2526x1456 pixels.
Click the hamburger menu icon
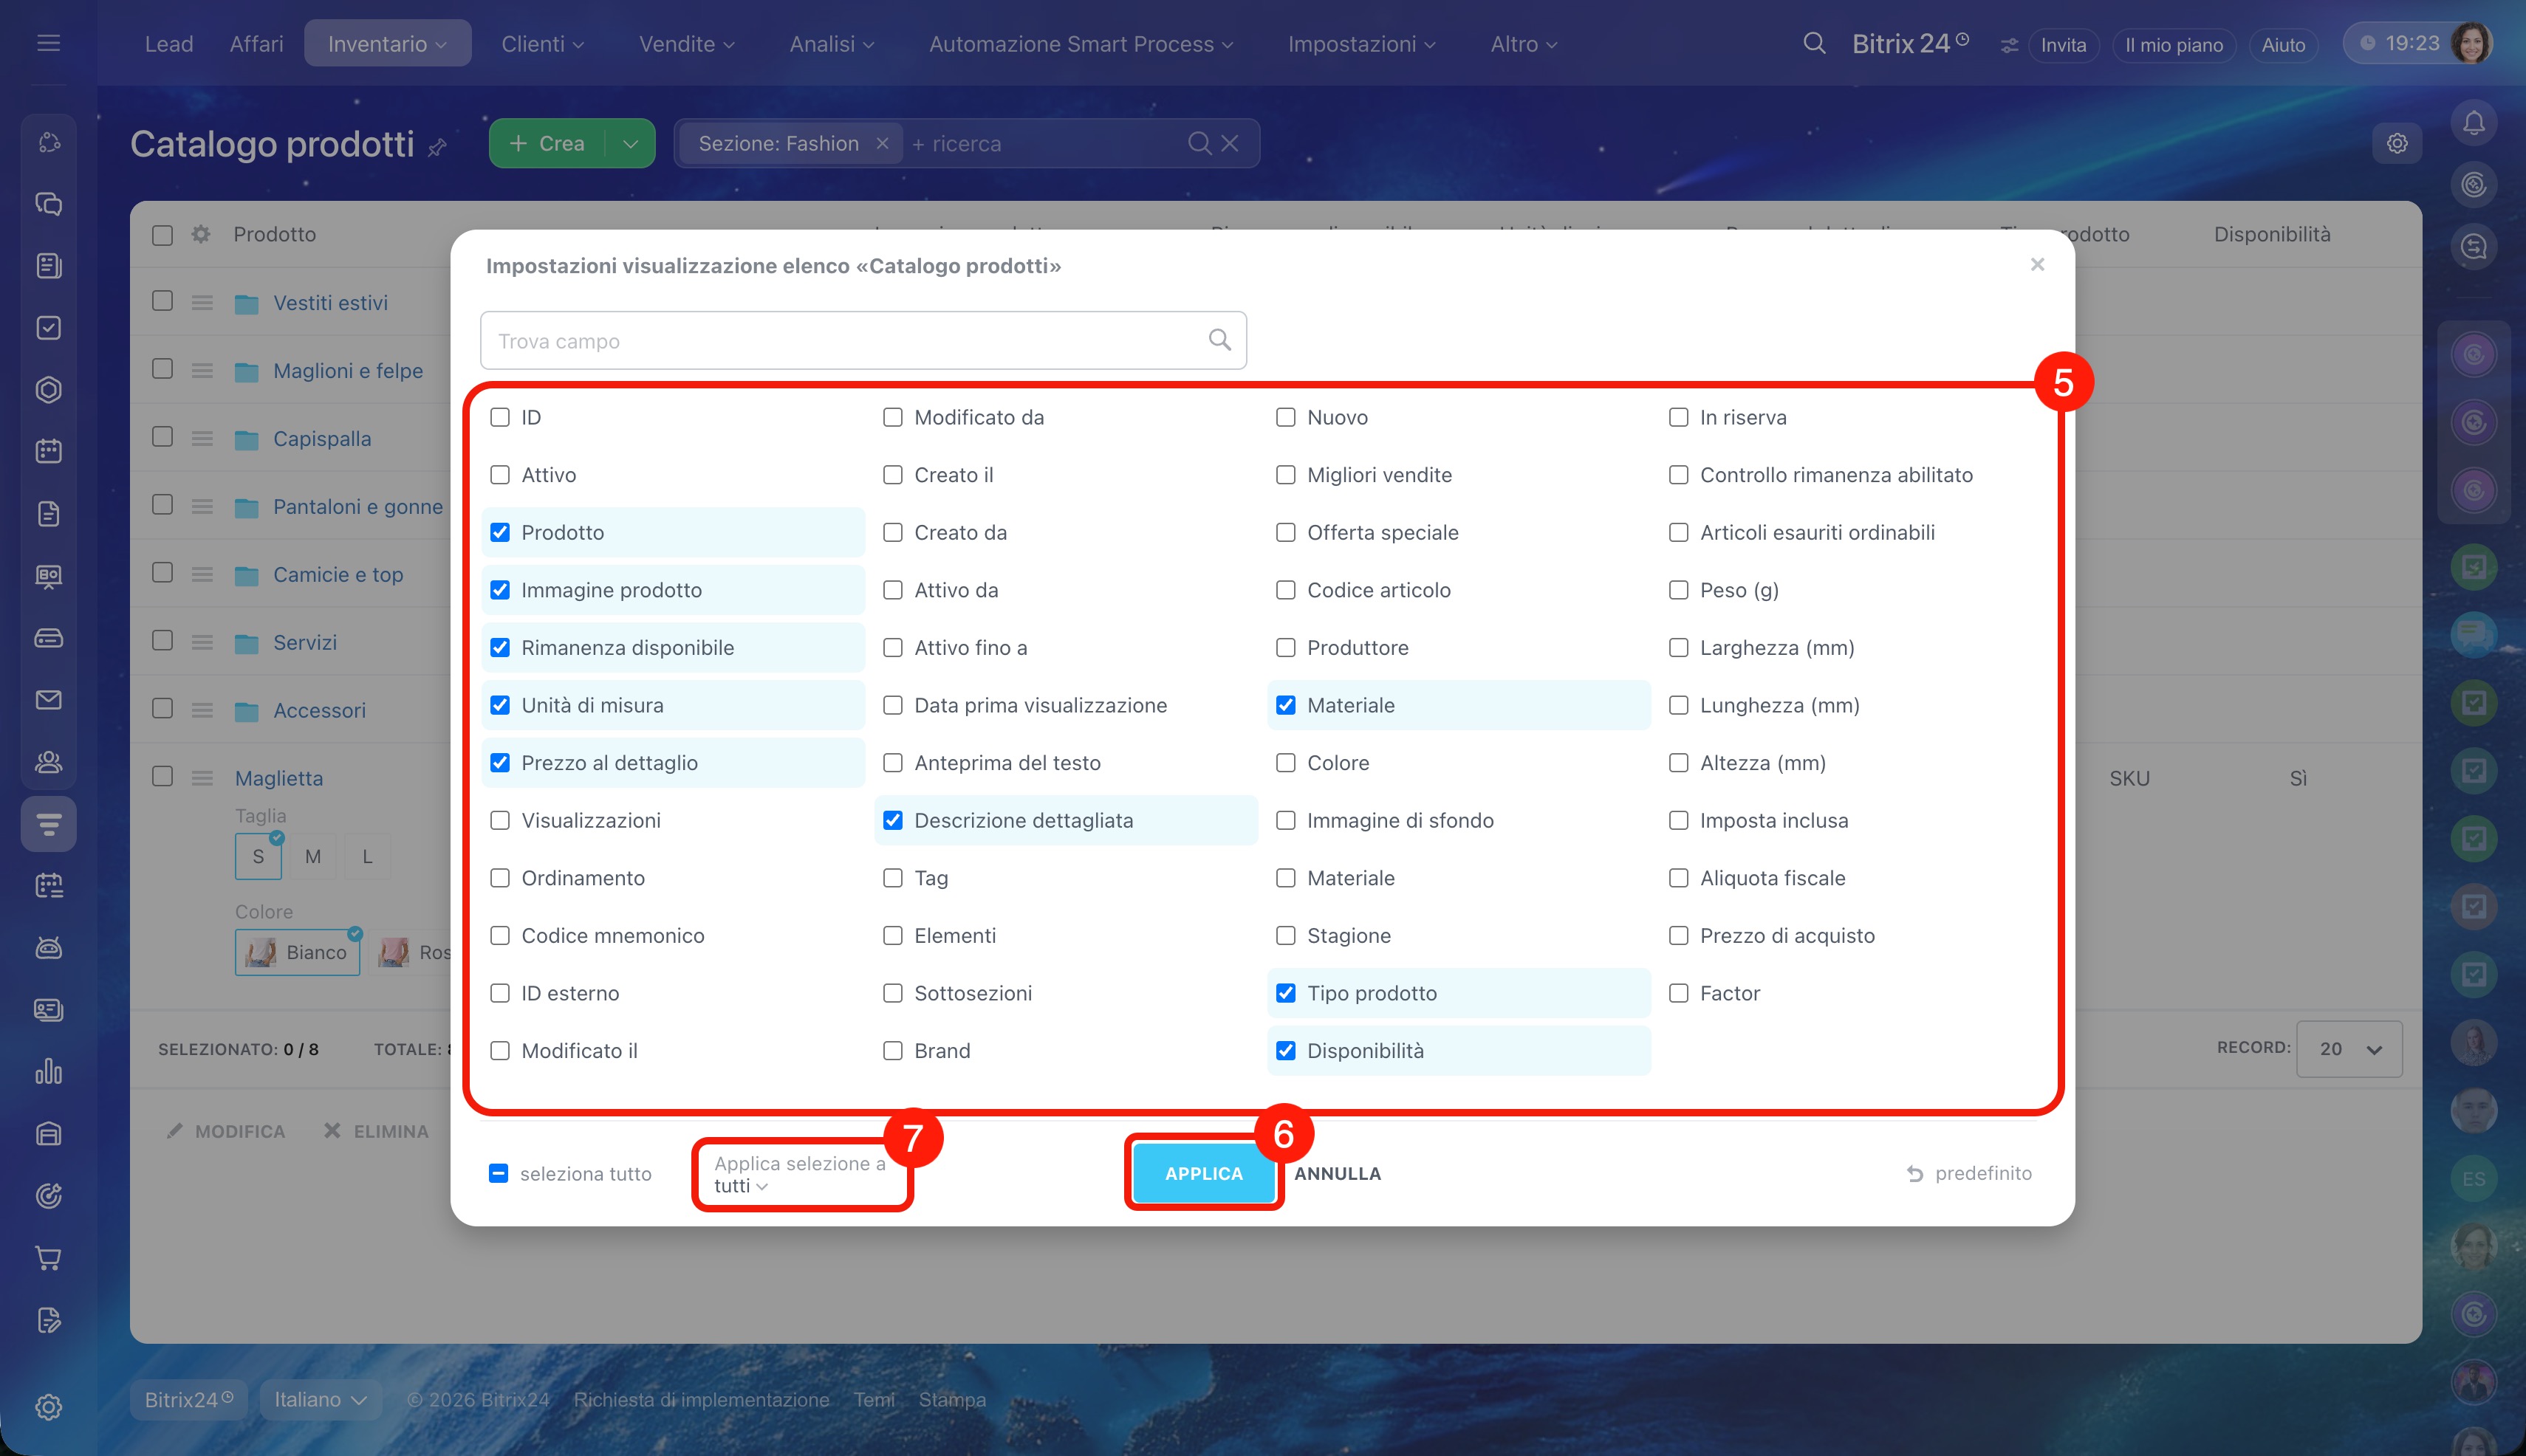pyautogui.click(x=48, y=43)
